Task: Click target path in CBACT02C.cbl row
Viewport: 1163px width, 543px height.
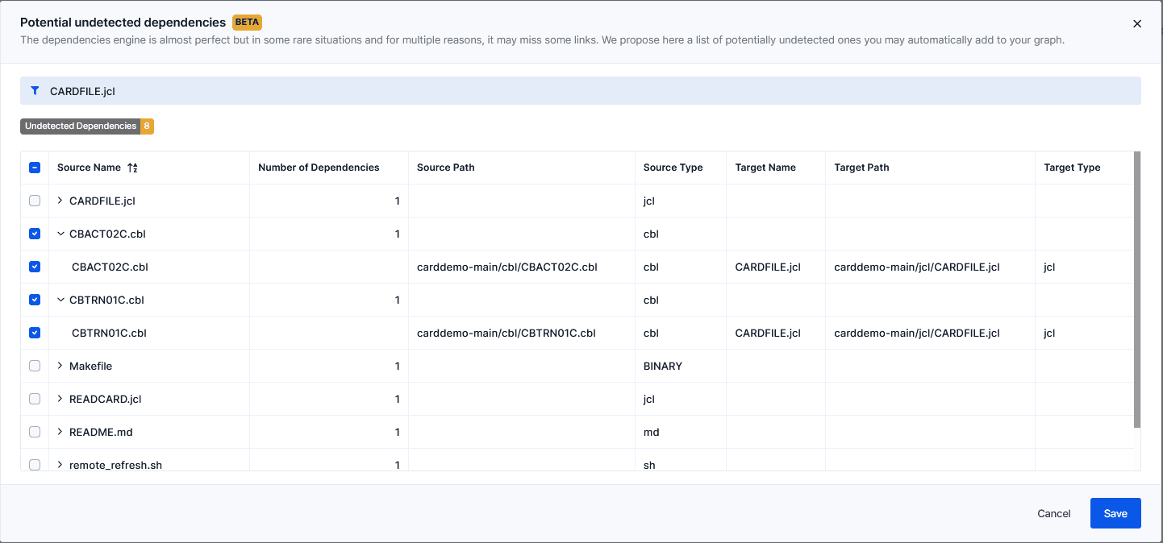Action: 917,267
